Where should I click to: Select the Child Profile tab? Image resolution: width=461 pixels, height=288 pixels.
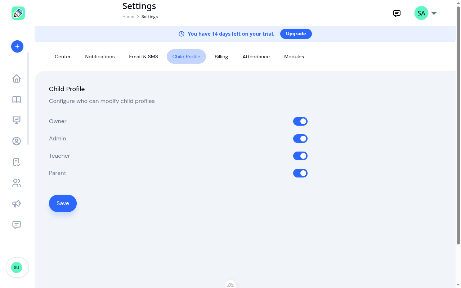186,57
